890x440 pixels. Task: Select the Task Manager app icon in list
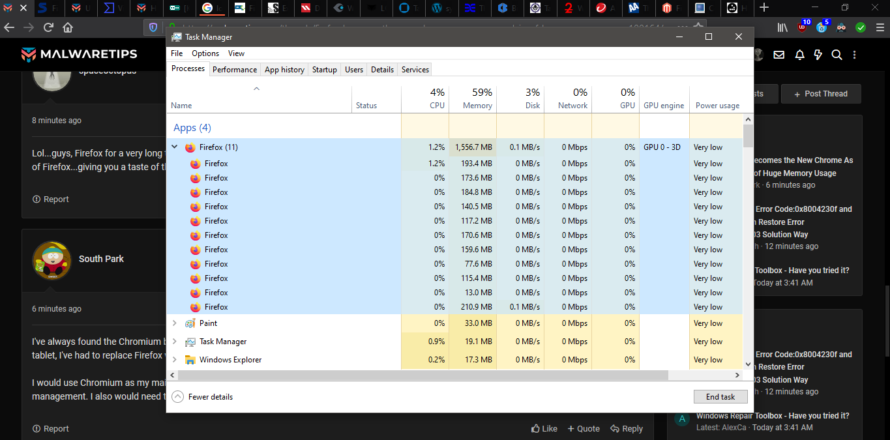tap(190, 342)
